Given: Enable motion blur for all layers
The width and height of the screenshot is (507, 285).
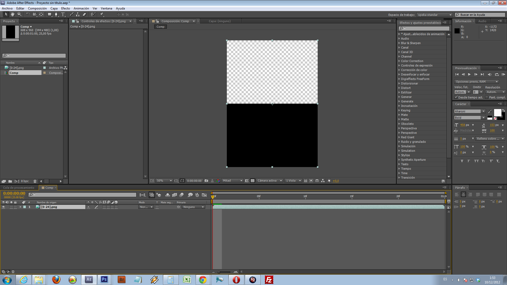Looking at the screenshot, I should click(181, 195).
